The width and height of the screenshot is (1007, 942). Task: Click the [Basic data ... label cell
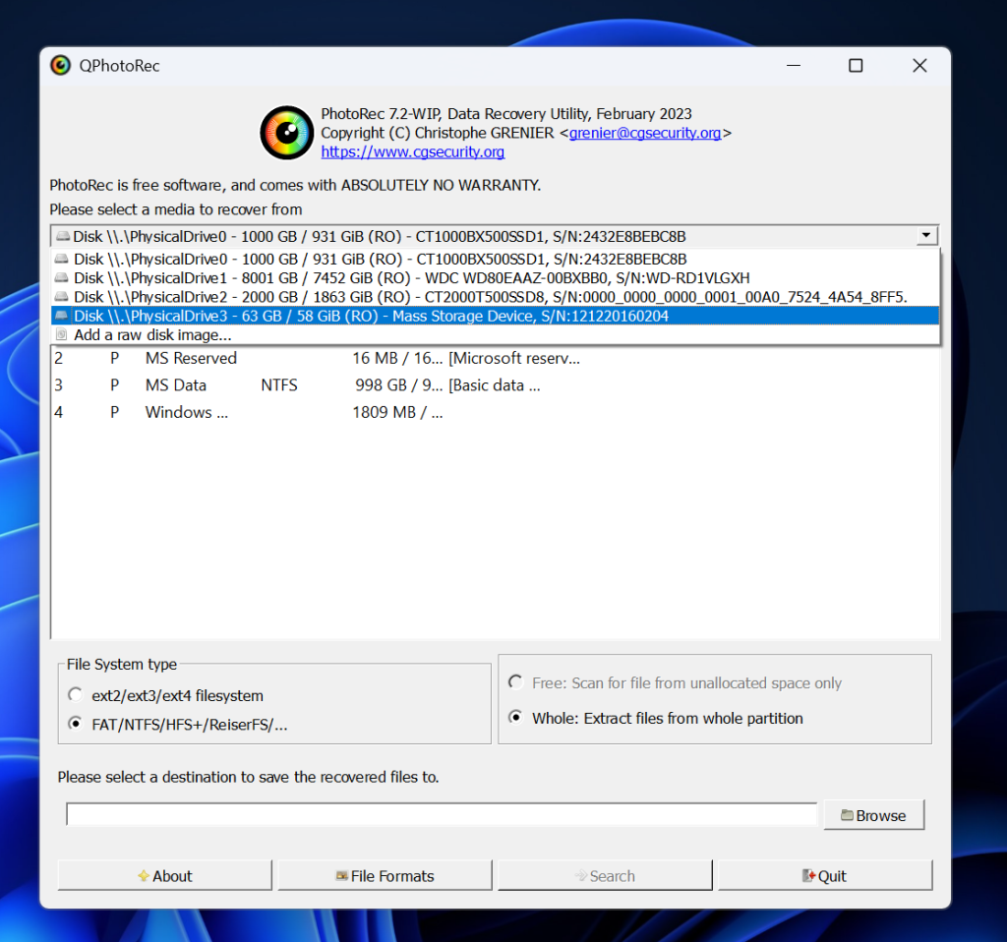point(495,385)
